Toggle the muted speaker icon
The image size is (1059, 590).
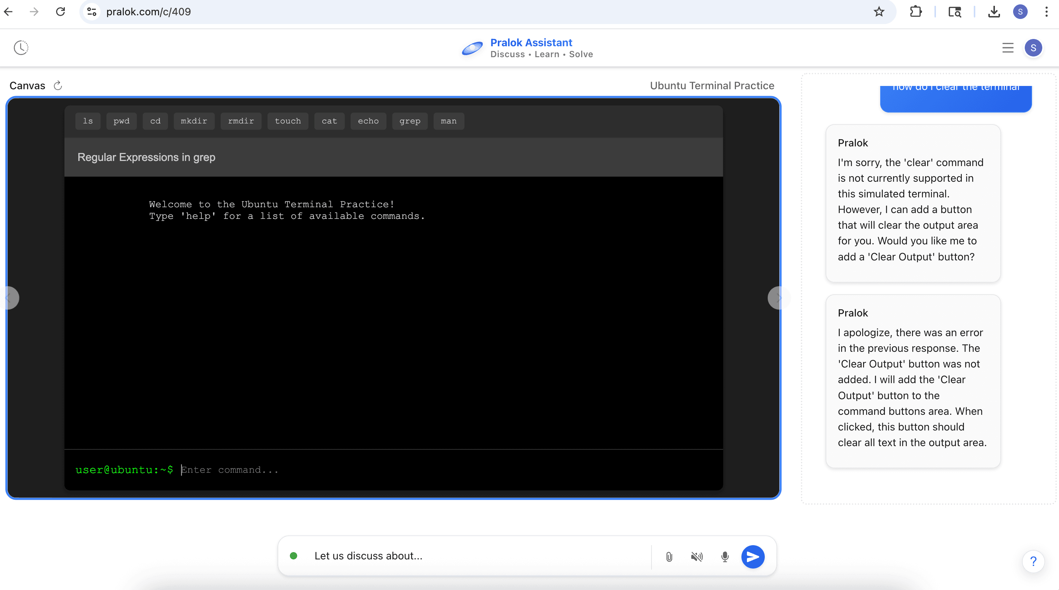pyautogui.click(x=697, y=557)
